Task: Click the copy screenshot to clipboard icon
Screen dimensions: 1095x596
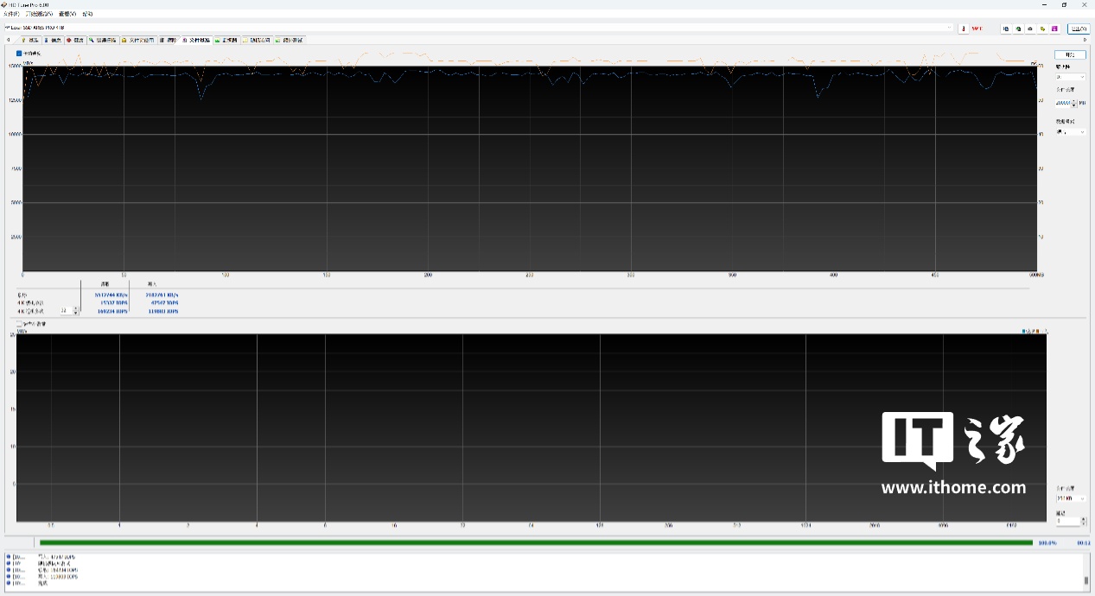Action: (1018, 29)
